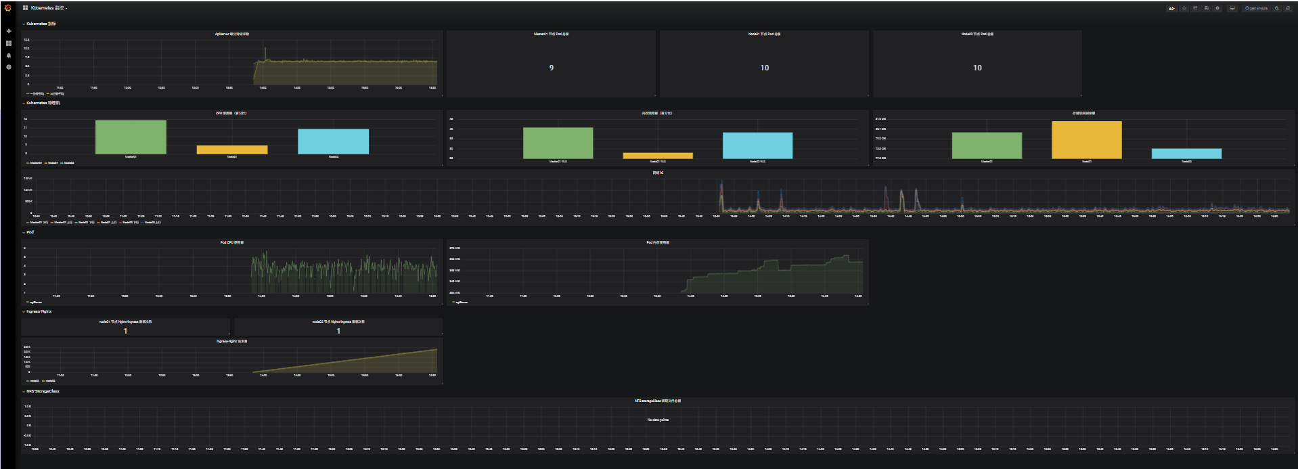Collapse the Pod row section
Image resolution: width=1298 pixels, height=469 pixels.
tap(29, 232)
